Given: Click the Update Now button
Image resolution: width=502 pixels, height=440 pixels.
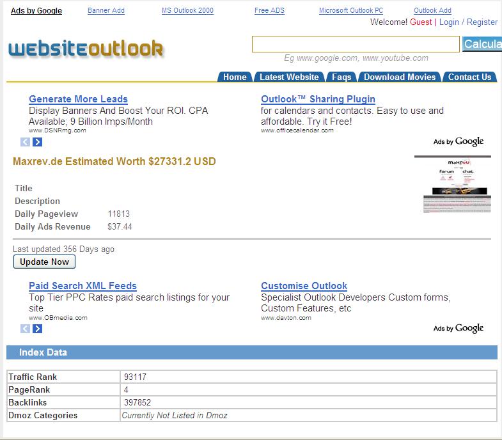Looking at the screenshot, I should point(45,262).
